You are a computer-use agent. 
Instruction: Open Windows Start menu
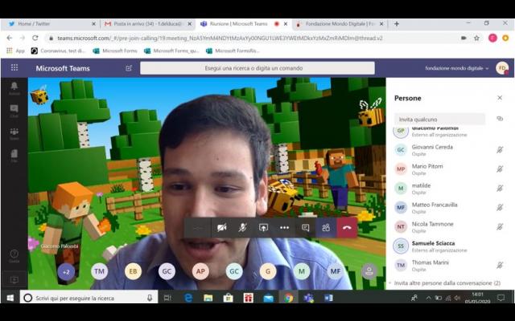(10, 298)
